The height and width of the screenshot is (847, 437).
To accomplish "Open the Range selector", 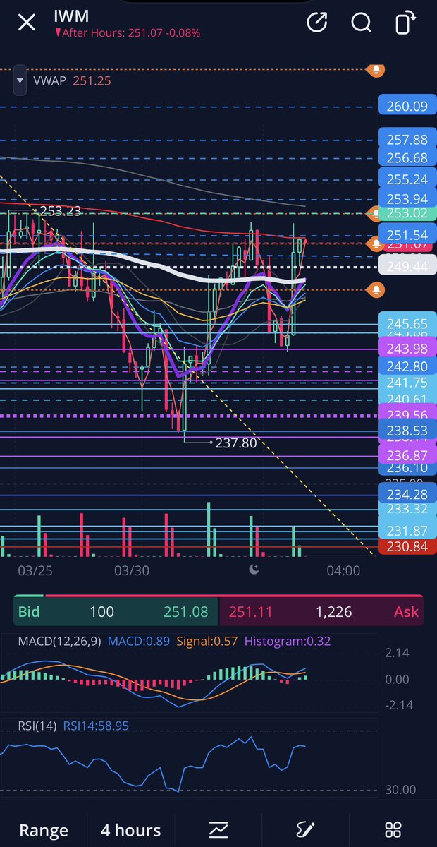I will [44, 830].
